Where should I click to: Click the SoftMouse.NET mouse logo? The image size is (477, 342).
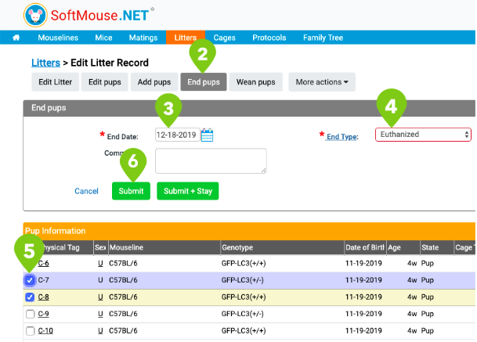[35, 15]
